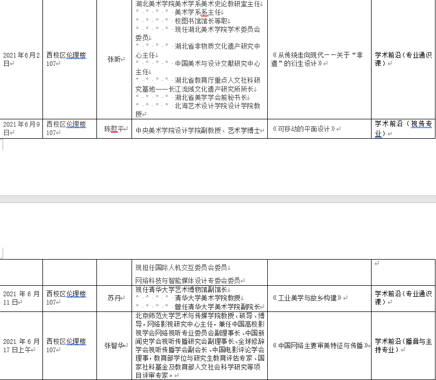Image resolution: width=436 pixels, height=380 pixels.
Task: Click the date cell 2021年6月9日
Action: [x=21, y=128]
